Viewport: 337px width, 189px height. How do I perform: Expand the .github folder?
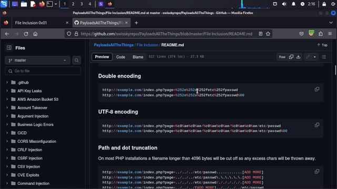pos(7,82)
